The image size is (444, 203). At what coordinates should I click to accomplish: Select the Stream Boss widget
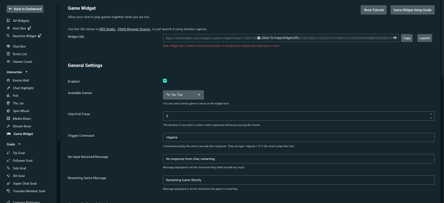click(x=21, y=126)
